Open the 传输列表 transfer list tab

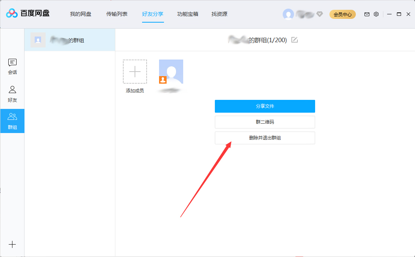point(117,14)
